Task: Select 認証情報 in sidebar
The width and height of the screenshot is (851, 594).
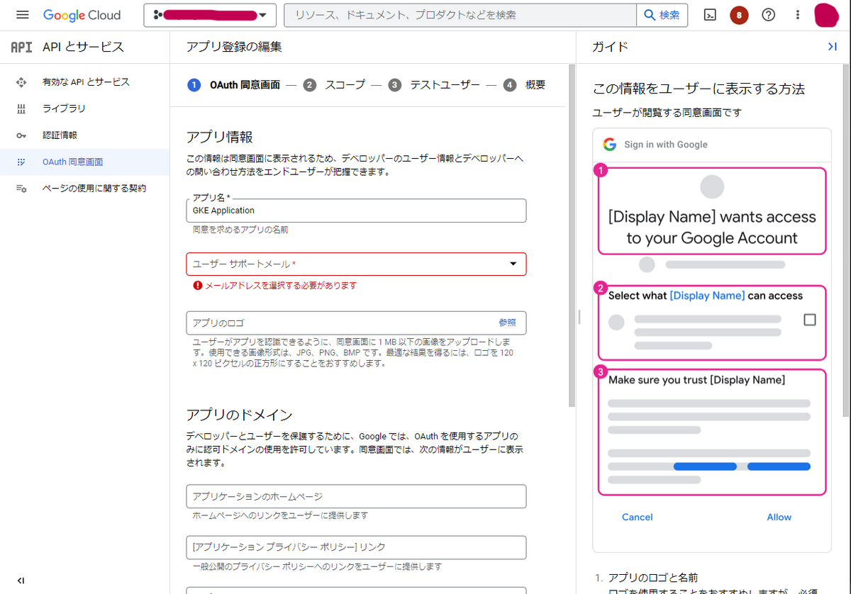Action: [85, 135]
